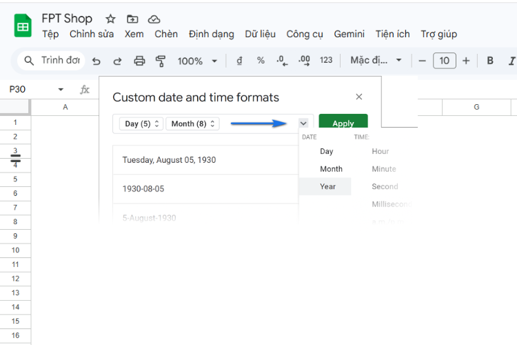The image size is (517, 345).
Task: Decrease decimal places
Action: click(282, 61)
